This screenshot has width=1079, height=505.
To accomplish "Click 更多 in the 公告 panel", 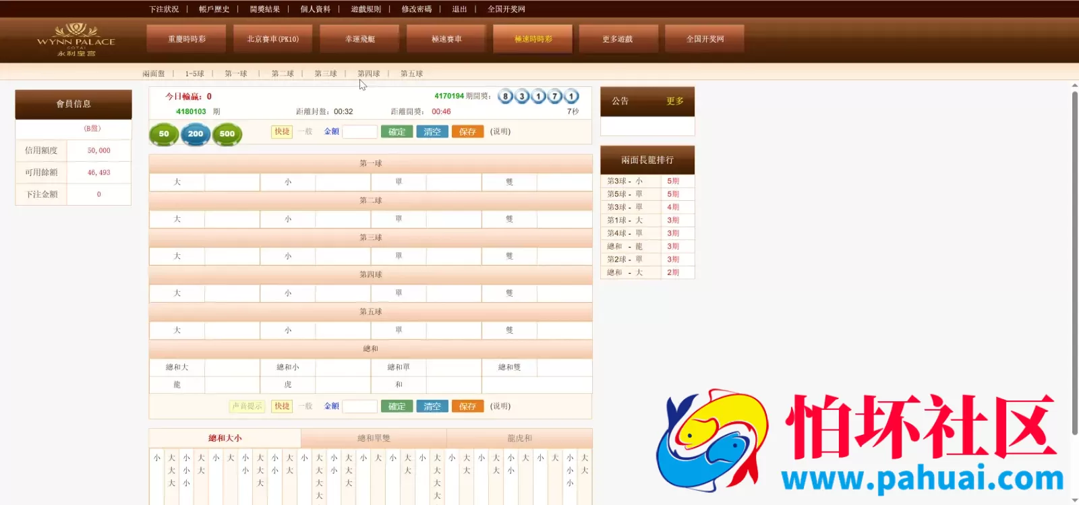I will [674, 101].
